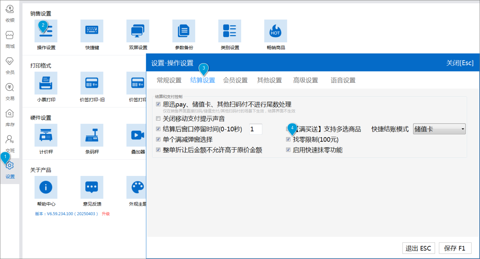The image size is (480, 259).
Task: Switch to the 会员设置 tab
Action: tap(235, 80)
